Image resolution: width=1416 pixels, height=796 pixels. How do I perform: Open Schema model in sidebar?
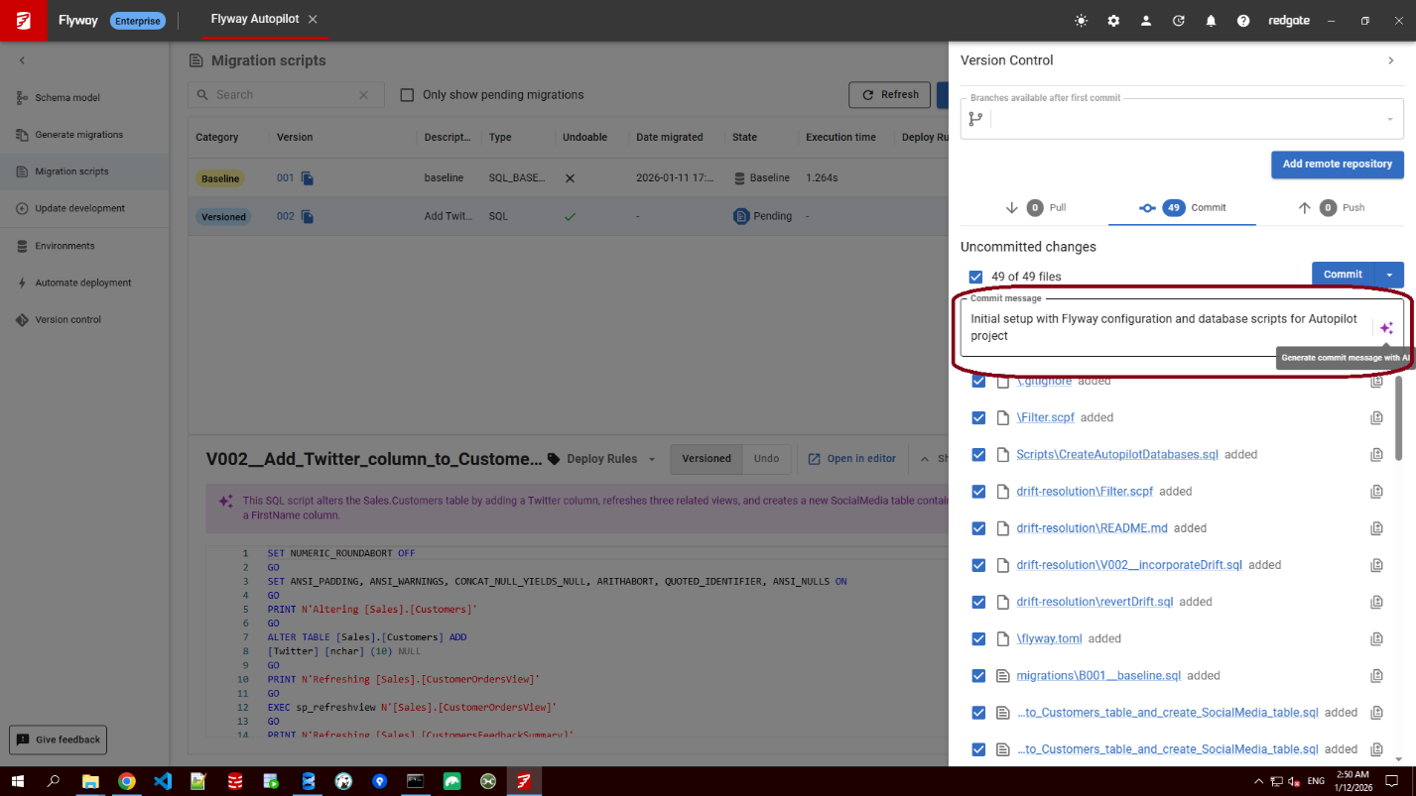tap(67, 98)
